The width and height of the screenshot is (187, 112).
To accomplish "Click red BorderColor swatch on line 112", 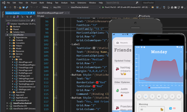I will point(97,82).
